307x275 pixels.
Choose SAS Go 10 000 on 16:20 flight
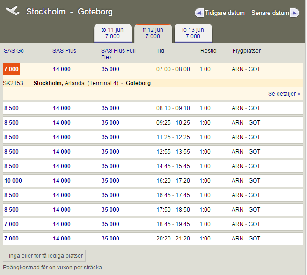click(13, 181)
